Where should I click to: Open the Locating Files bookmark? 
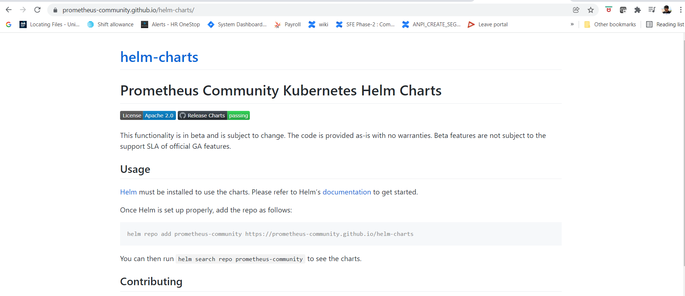point(49,24)
